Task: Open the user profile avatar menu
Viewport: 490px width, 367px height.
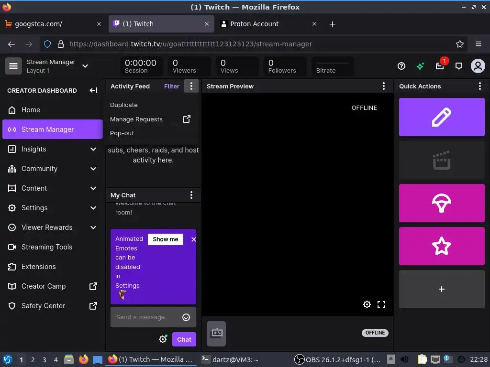Action: click(x=478, y=66)
